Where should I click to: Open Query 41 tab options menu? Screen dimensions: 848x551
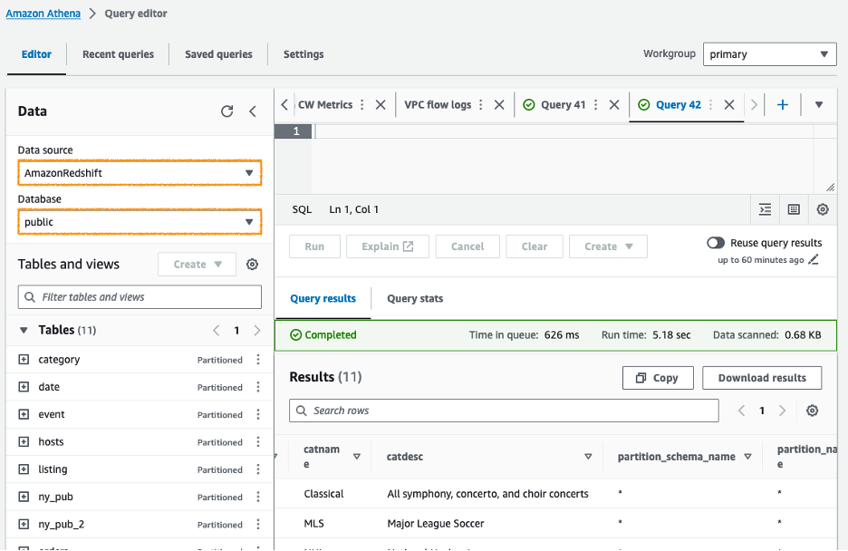[595, 105]
